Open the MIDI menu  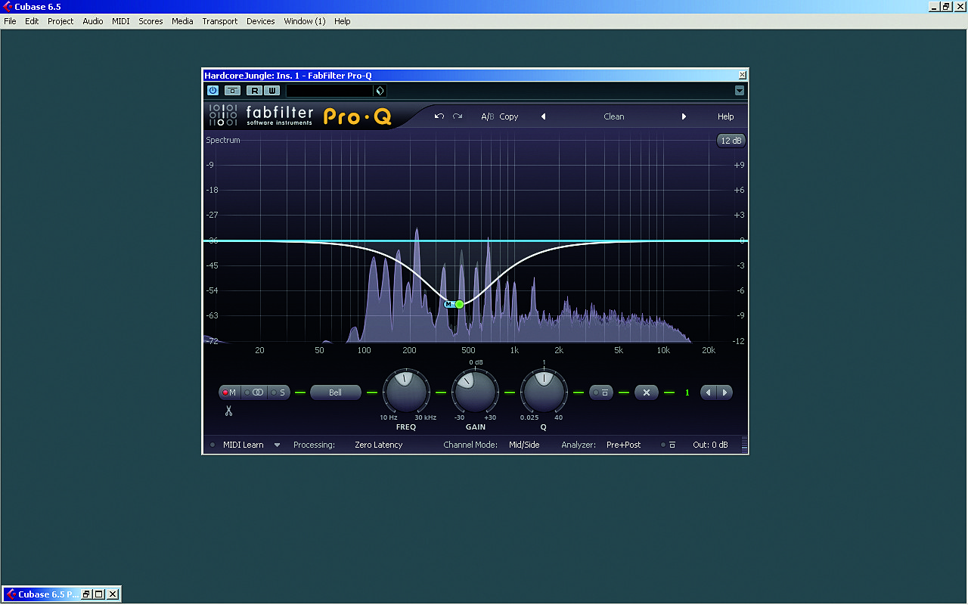tap(121, 21)
